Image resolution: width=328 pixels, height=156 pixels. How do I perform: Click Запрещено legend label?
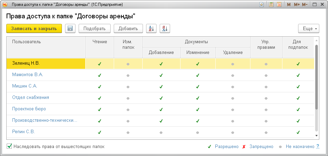(x=261, y=146)
